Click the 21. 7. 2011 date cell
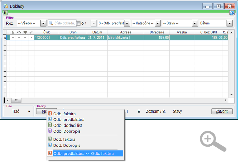The width and height of the screenshot is (238, 163). (97, 38)
